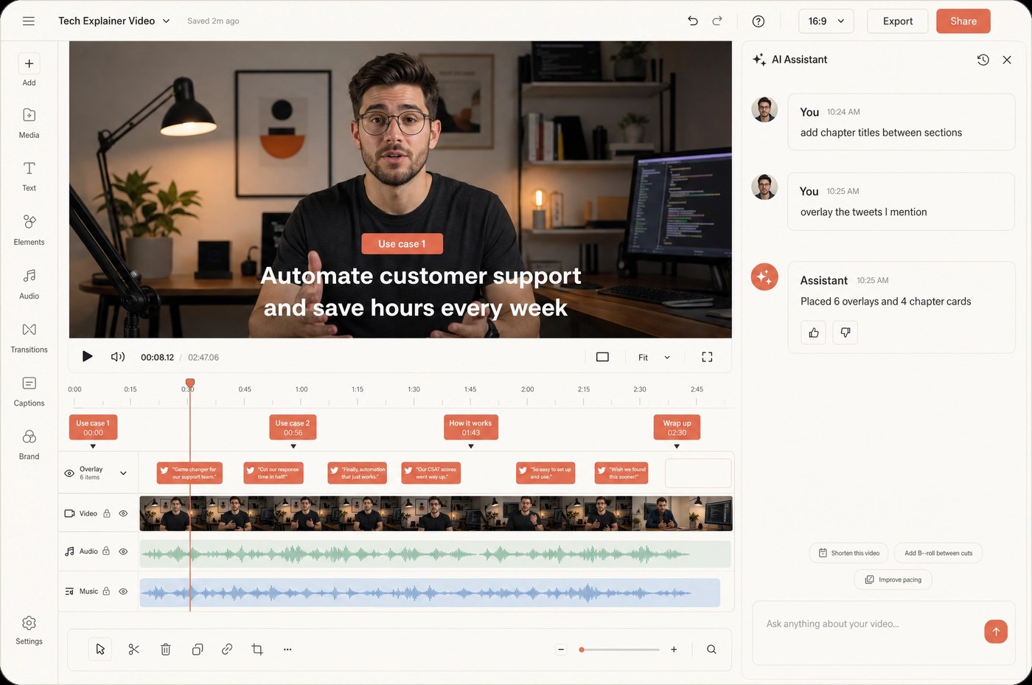Click the Export button

click(897, 21)
